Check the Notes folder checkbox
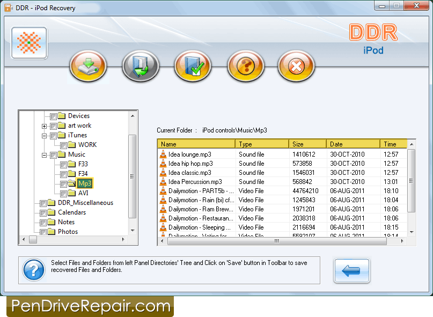 point(43,223)
